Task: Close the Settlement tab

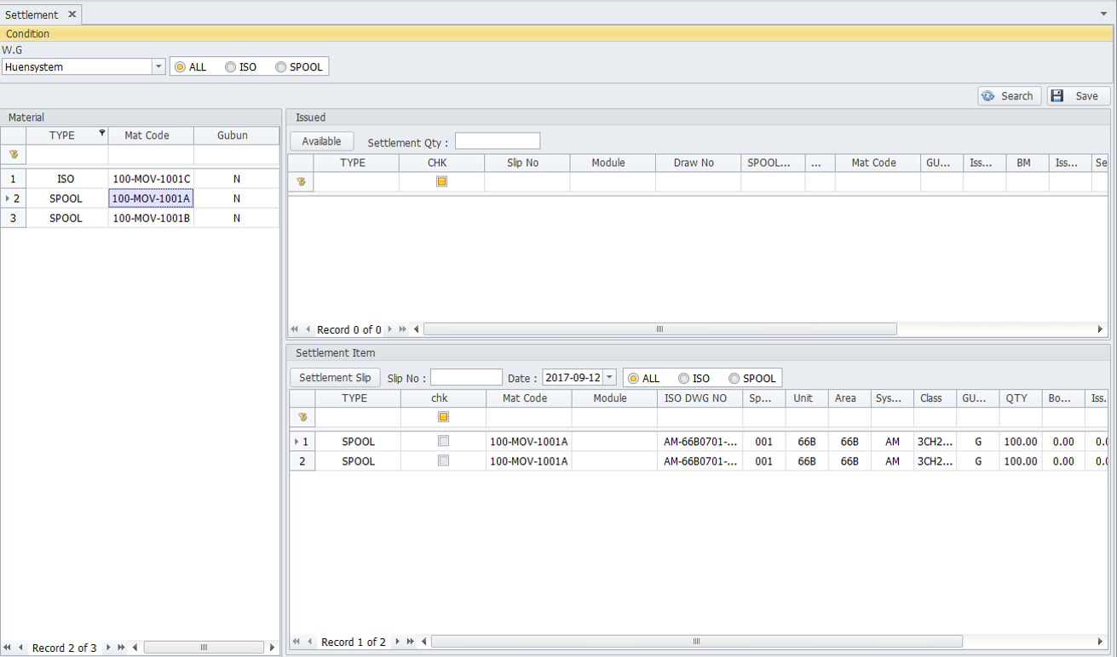Action: pyautogui.click(x=72, y=14)
